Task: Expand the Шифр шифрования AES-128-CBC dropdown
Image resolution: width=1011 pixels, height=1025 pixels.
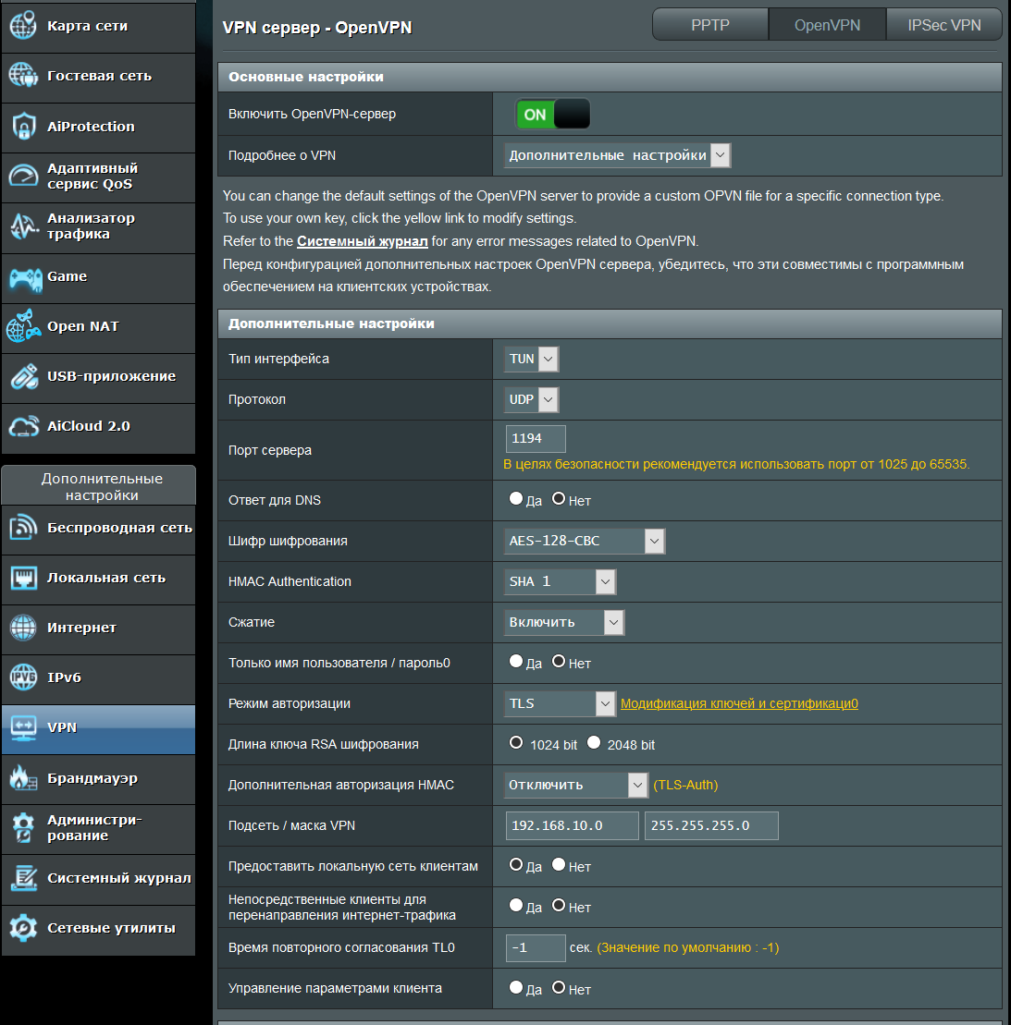Action: tap(585, 542)
